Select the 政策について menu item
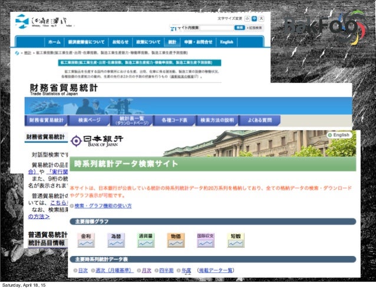The image size is (376, 289). point(148,42)
